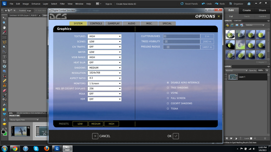Open the Civ Traffic dropdown
Viewport: 271px width, 152px height.
pos(104,47)
